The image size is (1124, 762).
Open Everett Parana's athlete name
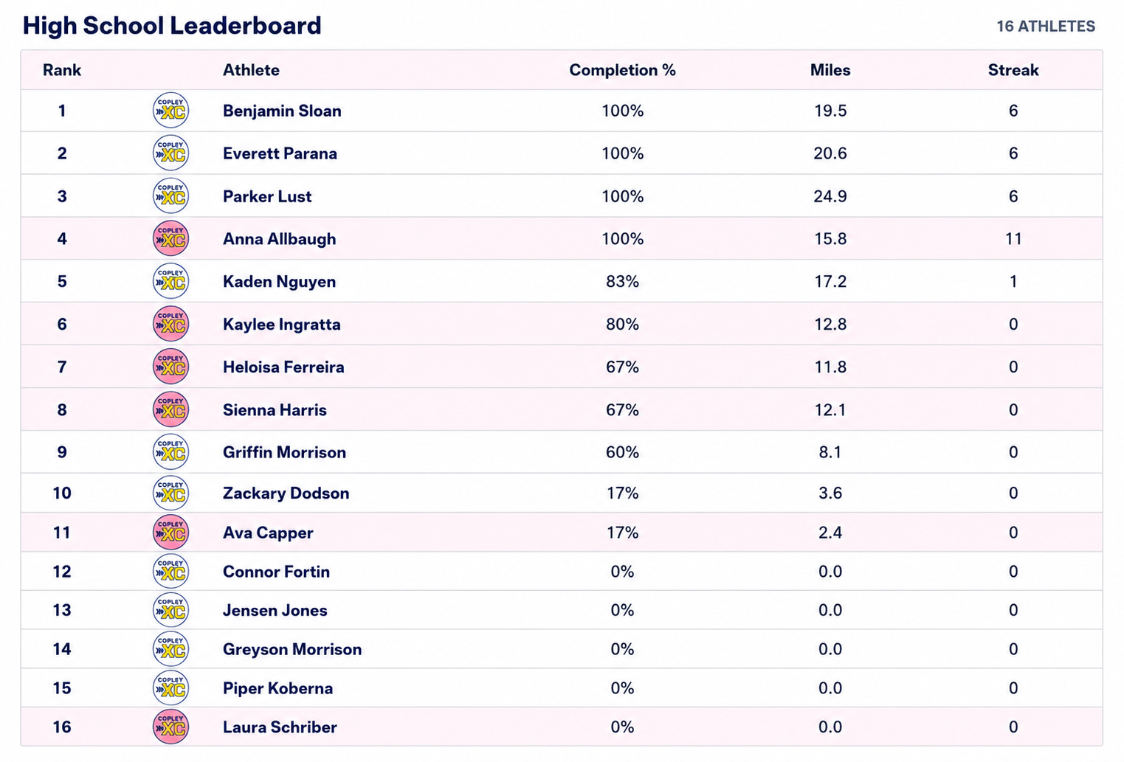click(x=280, y=153)
